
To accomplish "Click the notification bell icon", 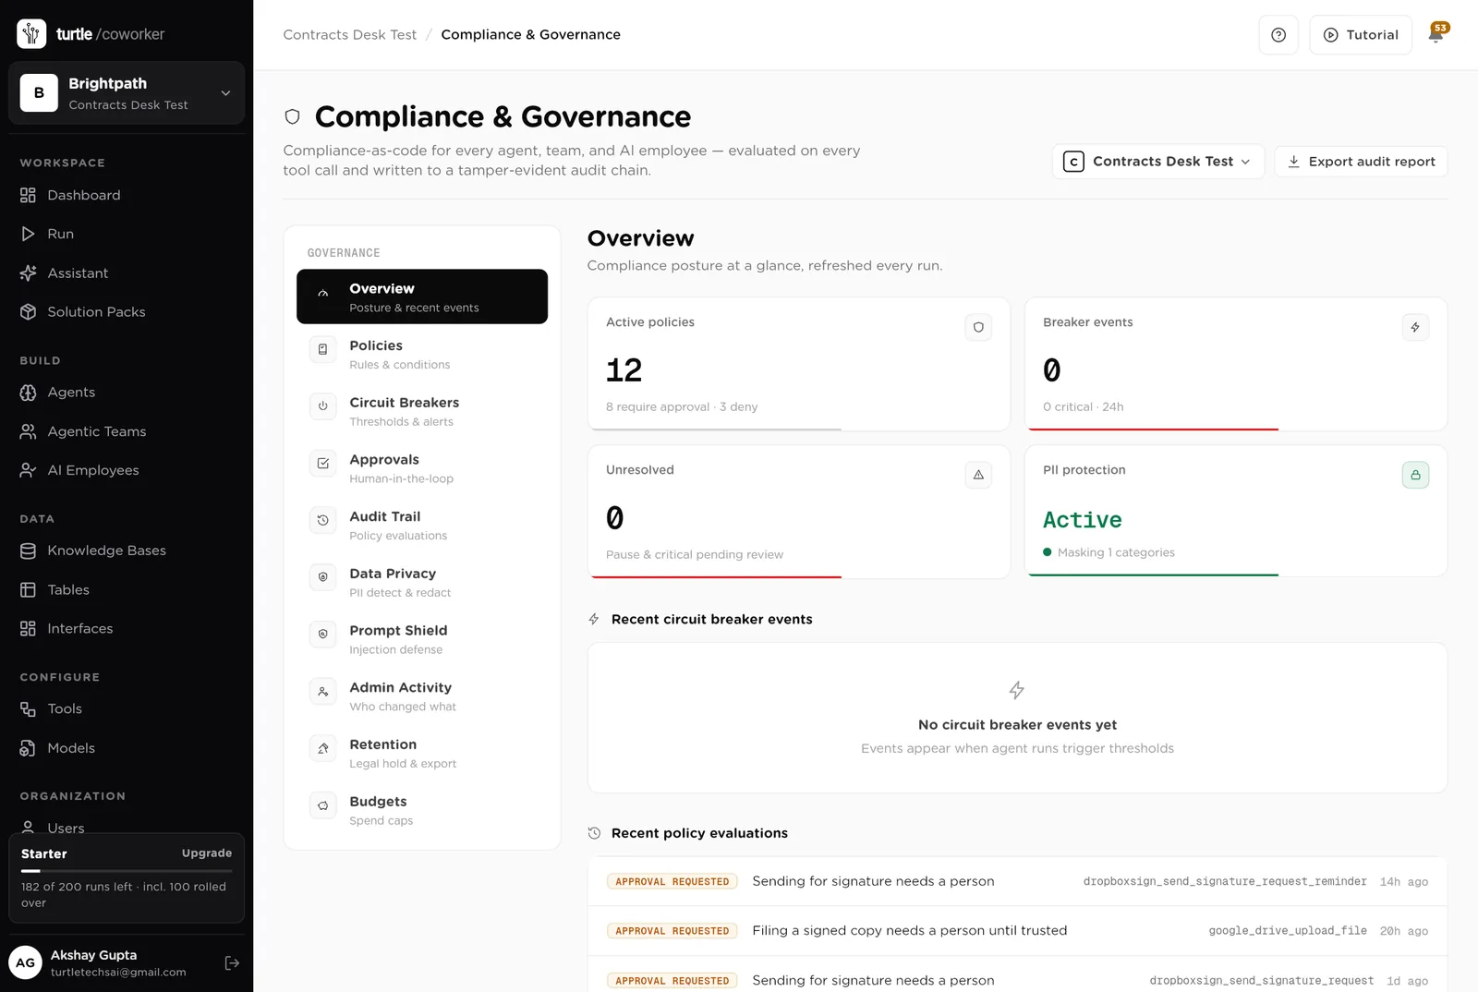I will [x=1436, y=35].
